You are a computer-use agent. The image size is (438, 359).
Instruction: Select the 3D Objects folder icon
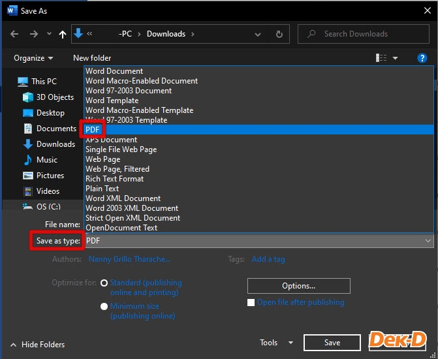(x=28, y=97)
